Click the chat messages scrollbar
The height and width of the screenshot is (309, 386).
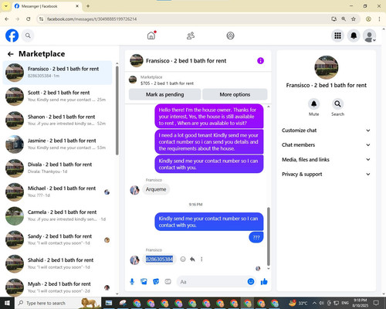pyautogui.click(x=269, y=236)
